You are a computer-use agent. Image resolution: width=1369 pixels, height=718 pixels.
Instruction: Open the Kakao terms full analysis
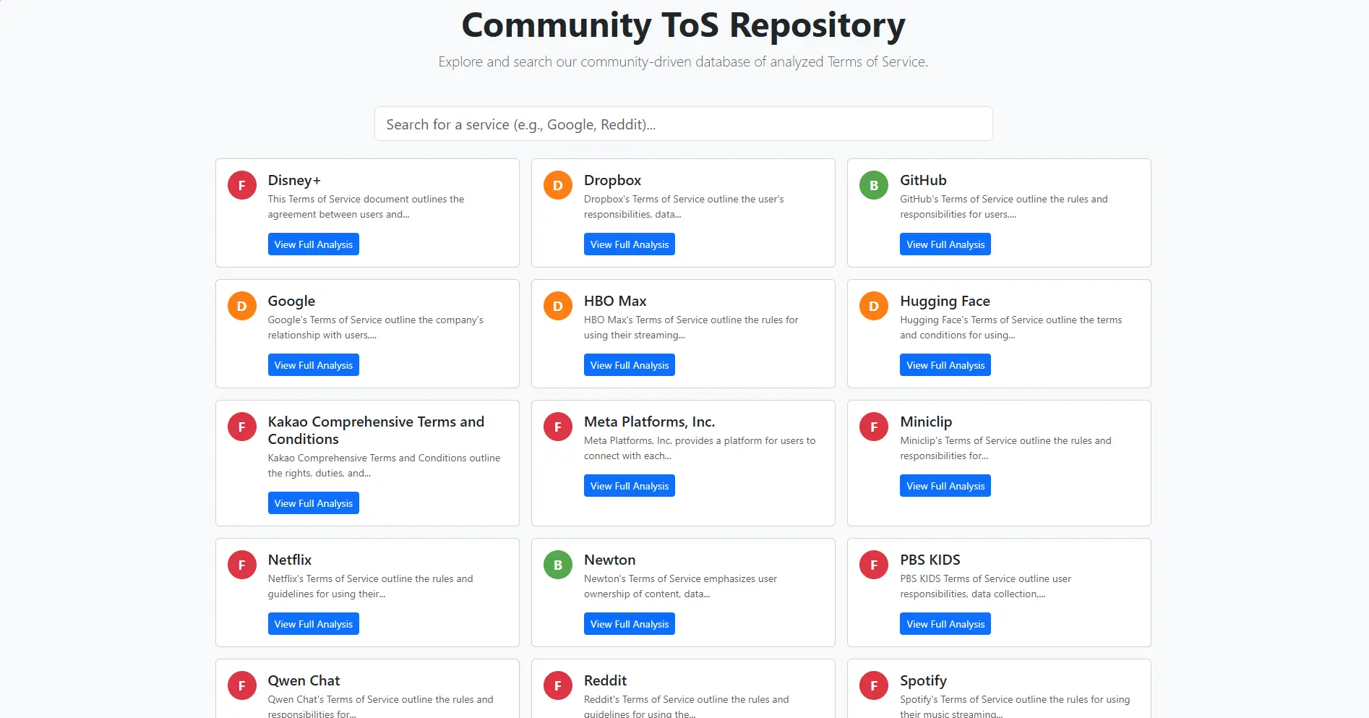click(314, 503)
